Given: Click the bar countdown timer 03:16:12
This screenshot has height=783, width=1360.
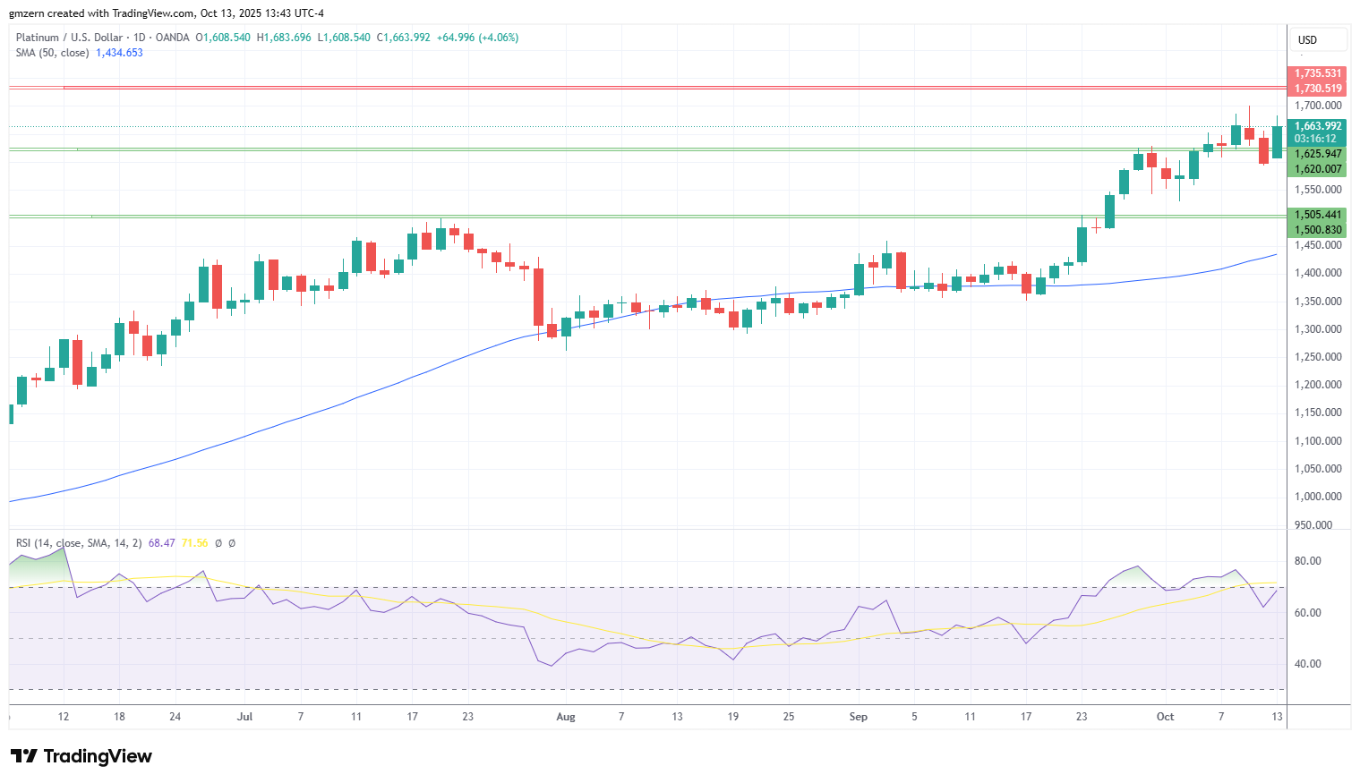Looking at the screenshot, I should 1315,139.
